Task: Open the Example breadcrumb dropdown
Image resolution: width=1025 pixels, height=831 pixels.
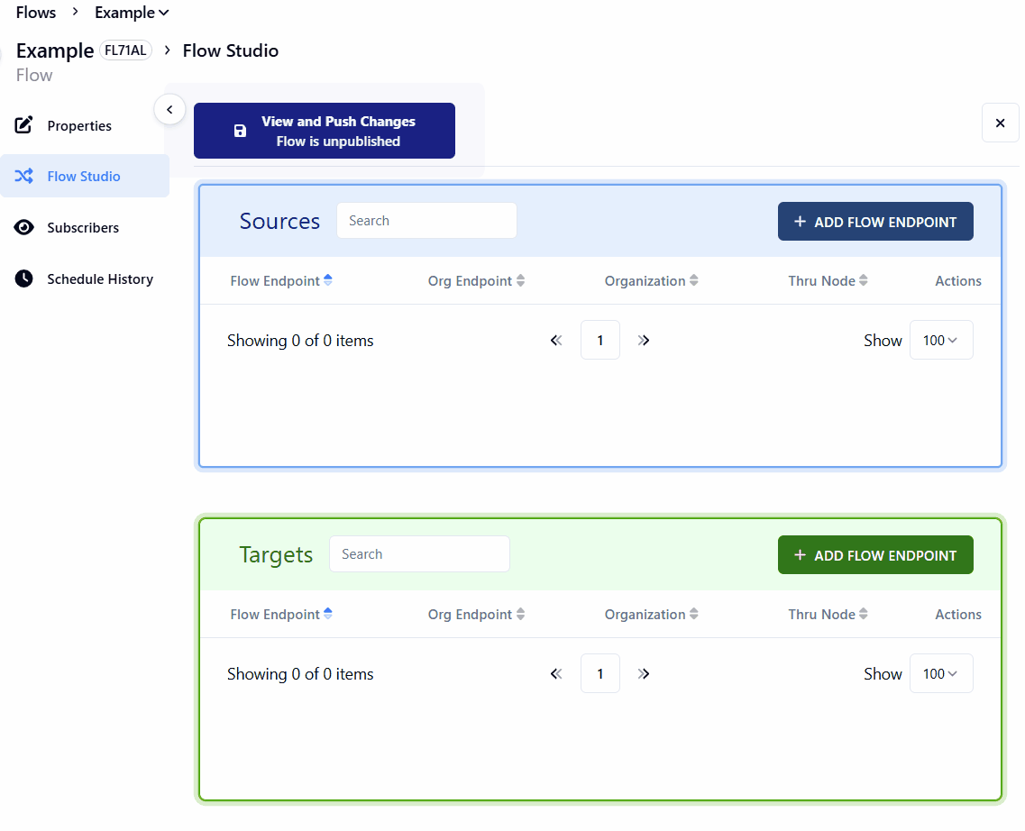Action: point(132,13)
